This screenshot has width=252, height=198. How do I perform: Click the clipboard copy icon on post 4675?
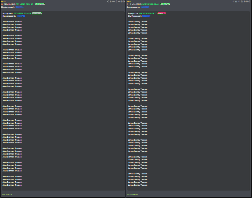tap(111, 1)
